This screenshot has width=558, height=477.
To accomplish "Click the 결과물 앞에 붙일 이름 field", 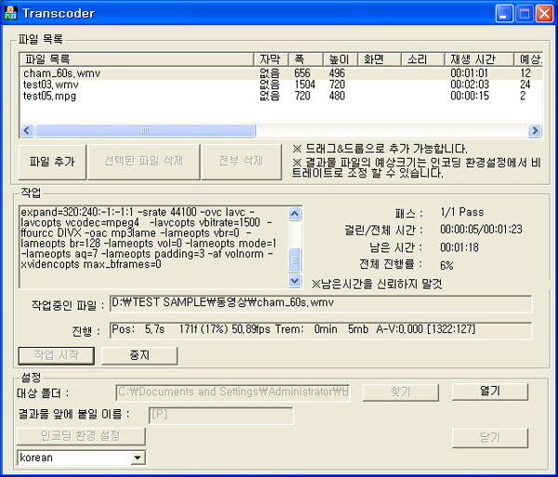I will coord(220,415).
